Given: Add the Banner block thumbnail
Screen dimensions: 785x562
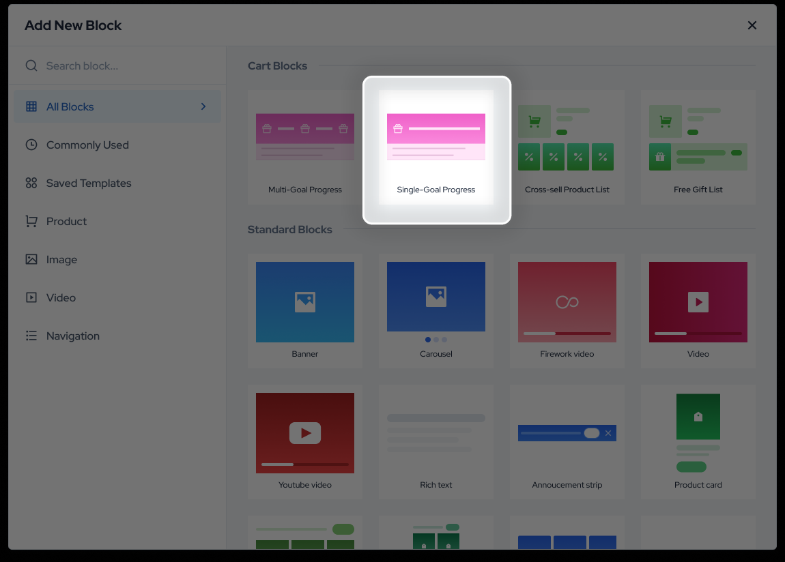Looking at the screenshot, I should pos(305,302).
